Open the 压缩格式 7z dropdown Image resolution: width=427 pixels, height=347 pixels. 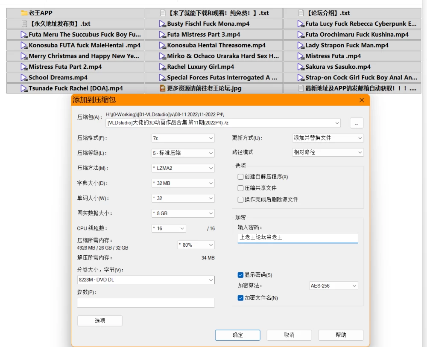click(183, 138)
